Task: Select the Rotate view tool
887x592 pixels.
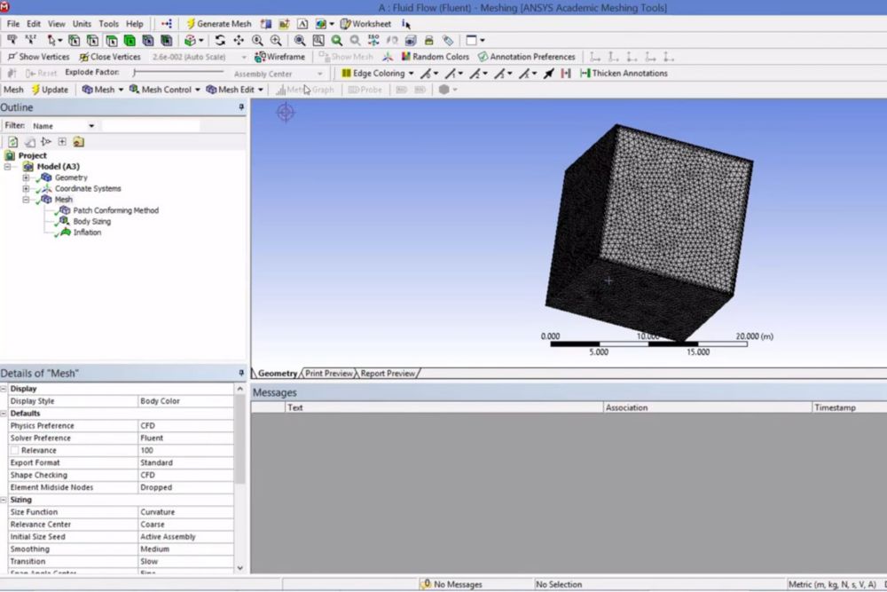Action: point(220,41)
